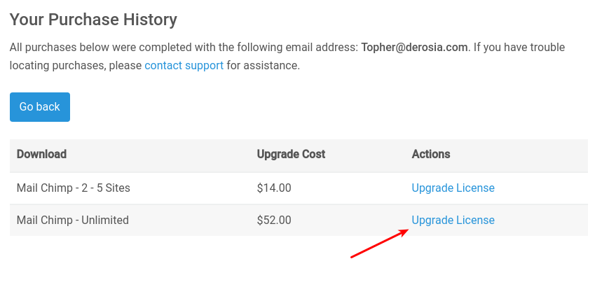Click the "locating purchases, please" text
This screenshot has height=287, width=602.
[x=76, y=66]
